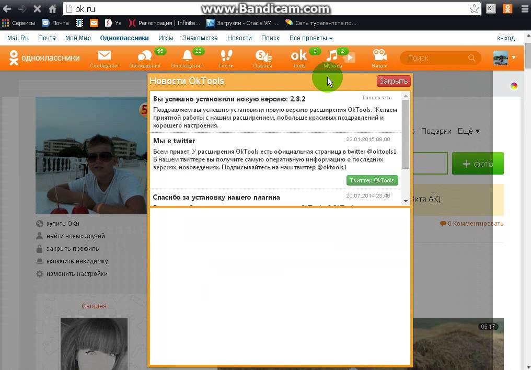
Task: Open the Музыка music note icon
Action: pos(333,59)
